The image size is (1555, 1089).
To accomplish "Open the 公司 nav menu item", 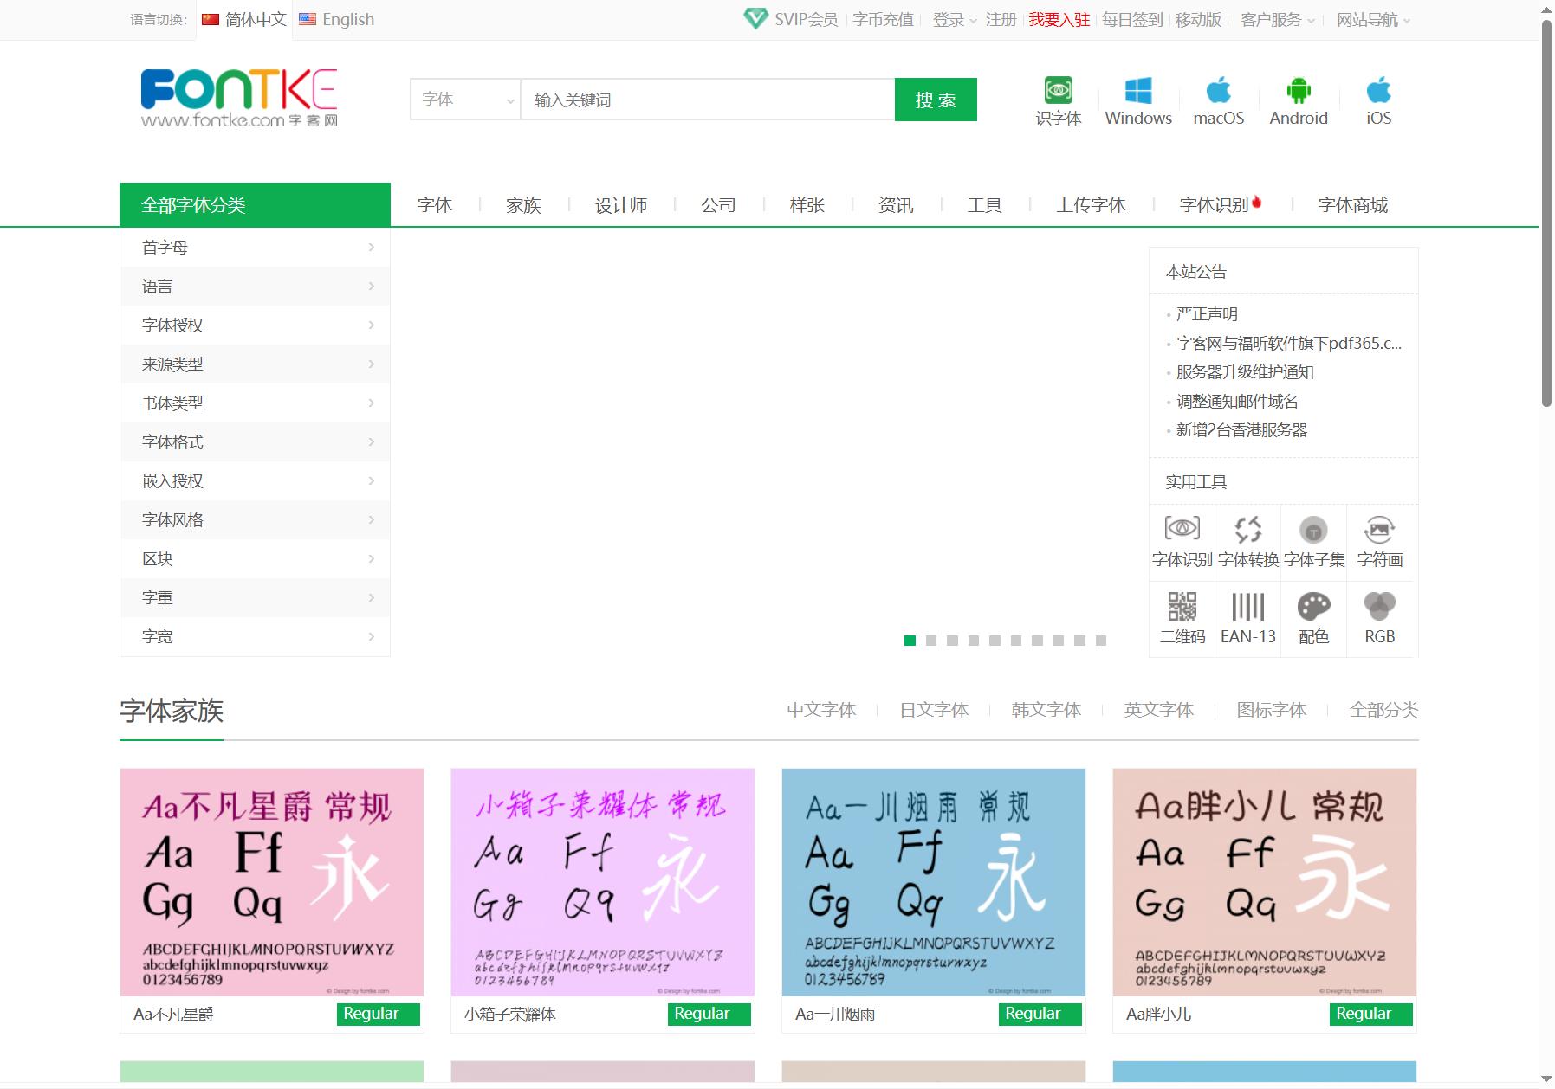I will [718, 205].
